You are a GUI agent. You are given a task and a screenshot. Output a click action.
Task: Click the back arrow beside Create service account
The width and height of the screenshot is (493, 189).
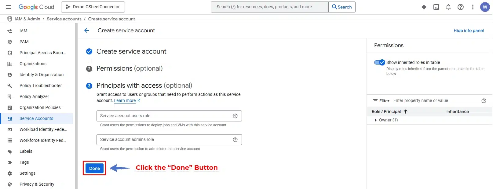pos(87,30)
